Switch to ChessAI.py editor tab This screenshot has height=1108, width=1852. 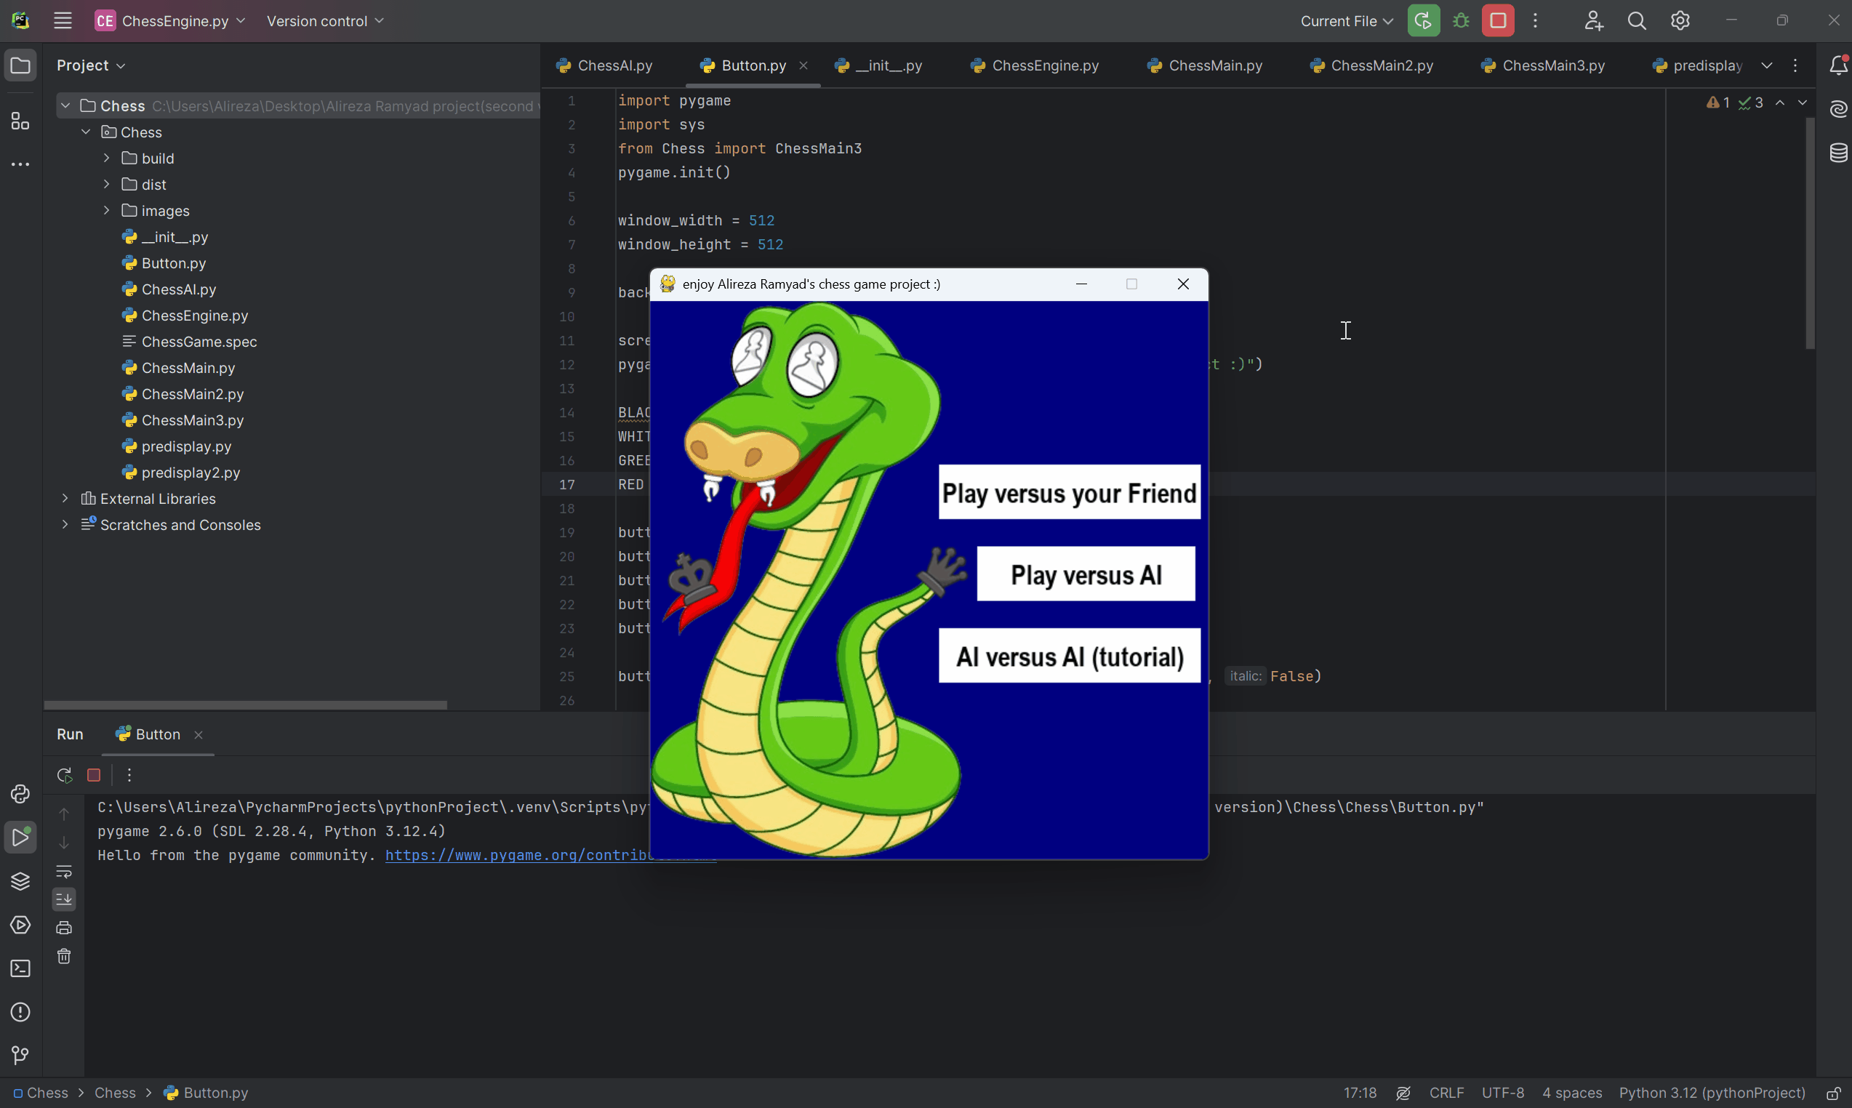click(x=604, y=65)
